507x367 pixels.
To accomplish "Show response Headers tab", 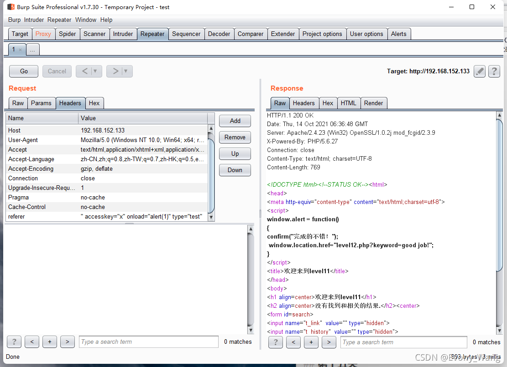I will [303, 103].
